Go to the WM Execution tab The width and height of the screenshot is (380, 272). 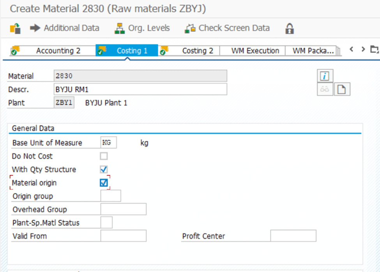255,51
